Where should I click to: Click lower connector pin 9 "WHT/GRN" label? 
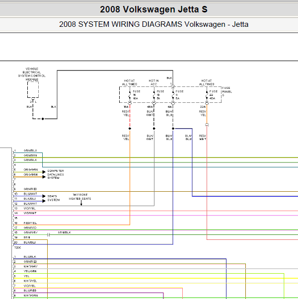31,296
